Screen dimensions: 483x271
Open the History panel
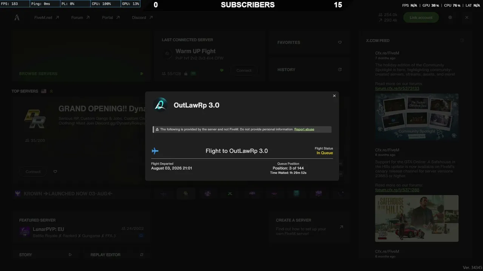pyautogui.click(x=309, y=70)
